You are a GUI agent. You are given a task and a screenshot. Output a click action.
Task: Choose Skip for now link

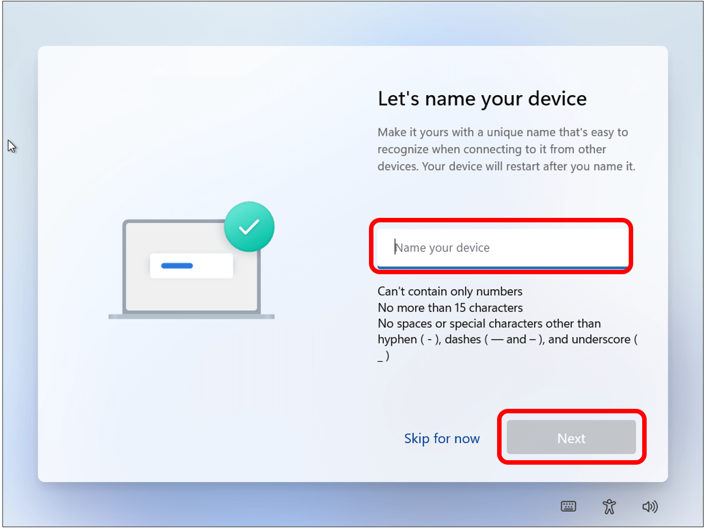442,438
